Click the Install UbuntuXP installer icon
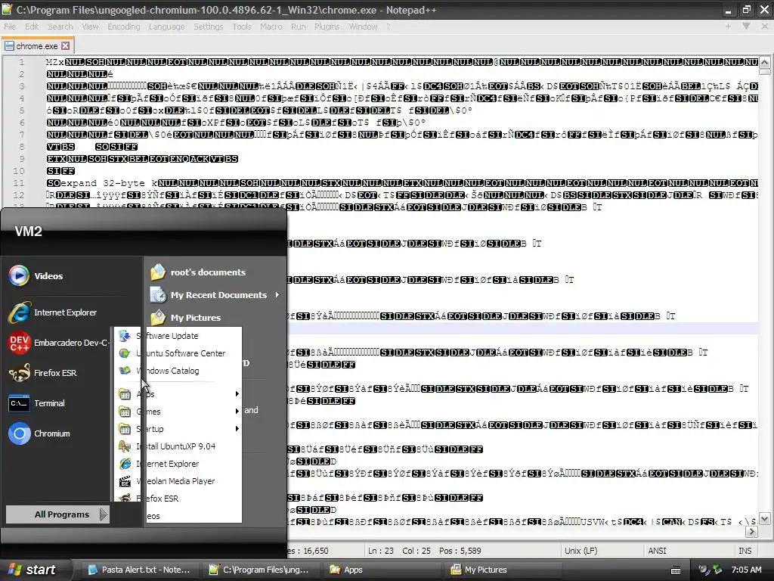Viewport: 774px width, 581px height. coord(125,446)
